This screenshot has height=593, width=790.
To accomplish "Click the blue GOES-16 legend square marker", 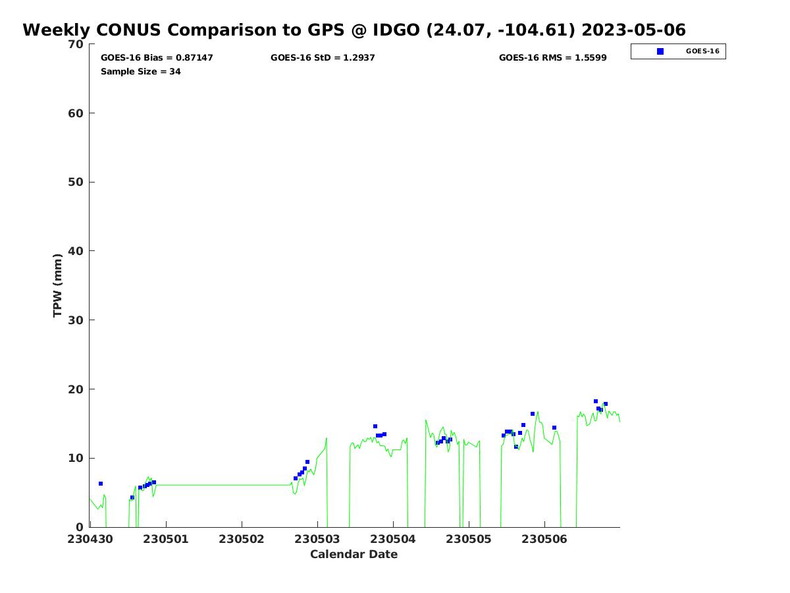I will coord(660,51).
